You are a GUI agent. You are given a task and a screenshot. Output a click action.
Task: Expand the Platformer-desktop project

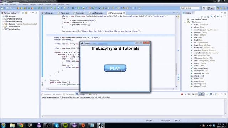point(3,21)
